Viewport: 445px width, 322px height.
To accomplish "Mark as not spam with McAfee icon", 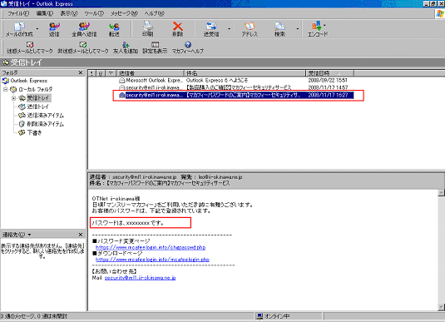I will coord(83,47).
